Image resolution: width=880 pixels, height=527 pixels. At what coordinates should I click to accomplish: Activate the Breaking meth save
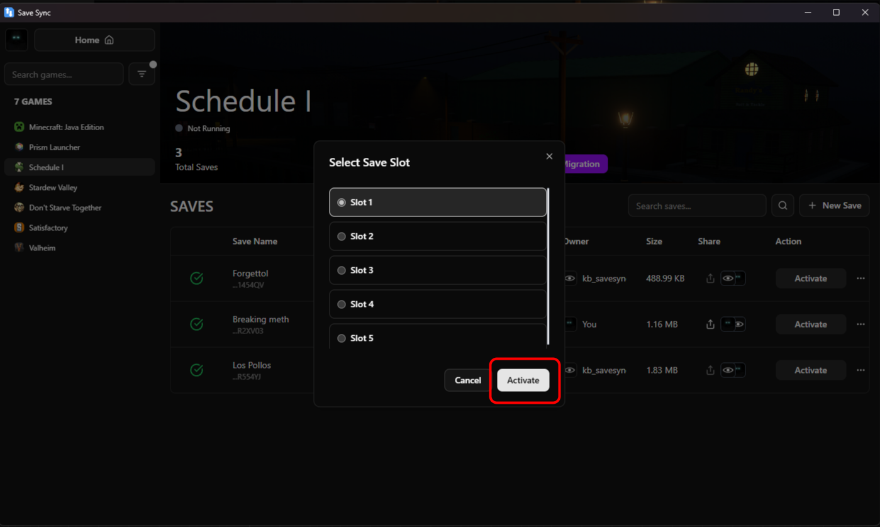810,324
